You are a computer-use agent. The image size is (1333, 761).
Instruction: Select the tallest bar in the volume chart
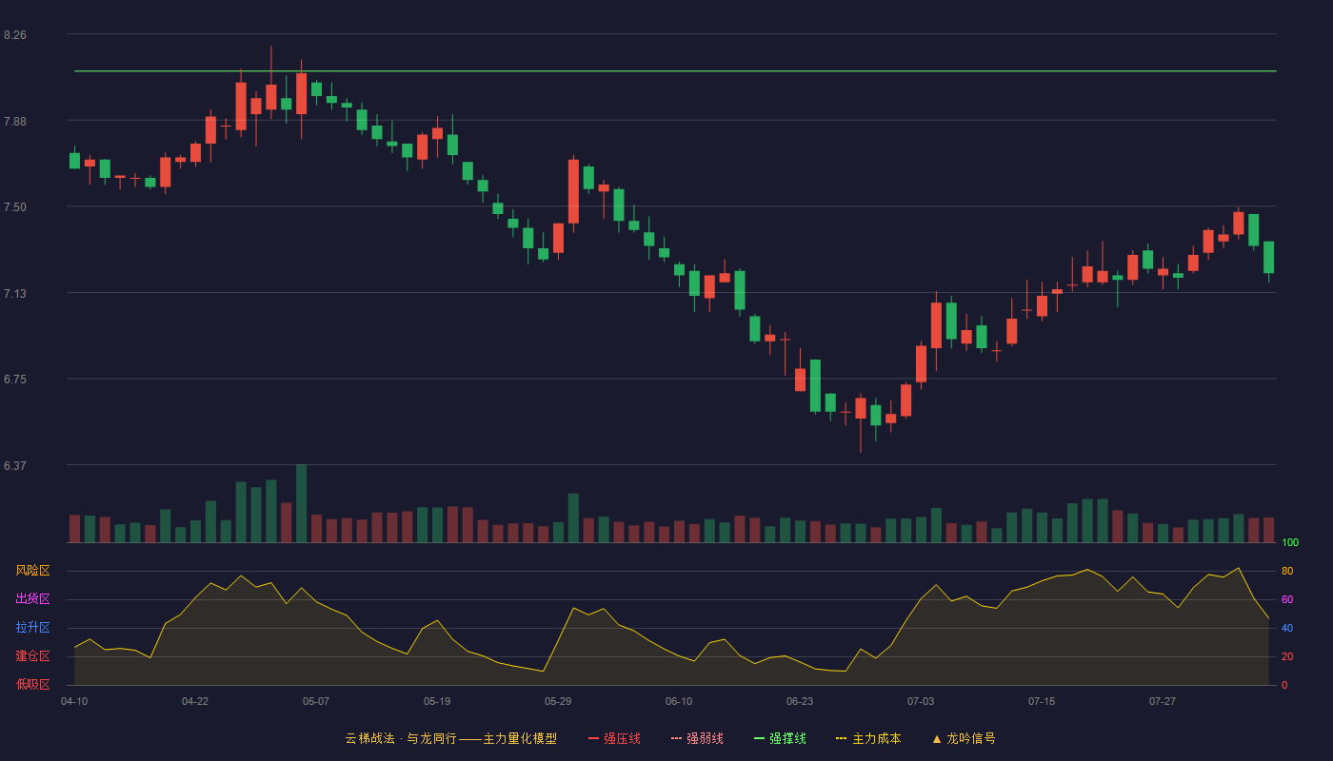pyautogui.click(x=301, y=503)
